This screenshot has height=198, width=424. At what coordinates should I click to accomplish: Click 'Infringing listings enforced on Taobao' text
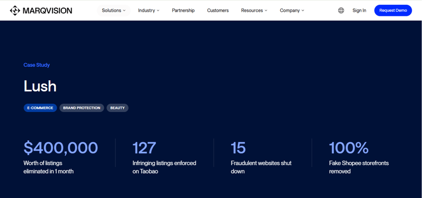pyautogui.click(x=164, y=167)
